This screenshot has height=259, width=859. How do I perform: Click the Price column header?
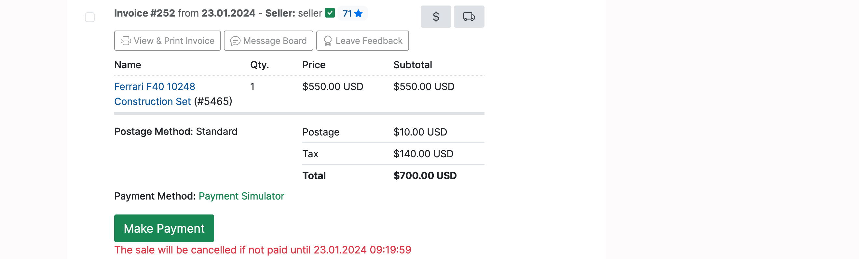click(x=313, y=65)
